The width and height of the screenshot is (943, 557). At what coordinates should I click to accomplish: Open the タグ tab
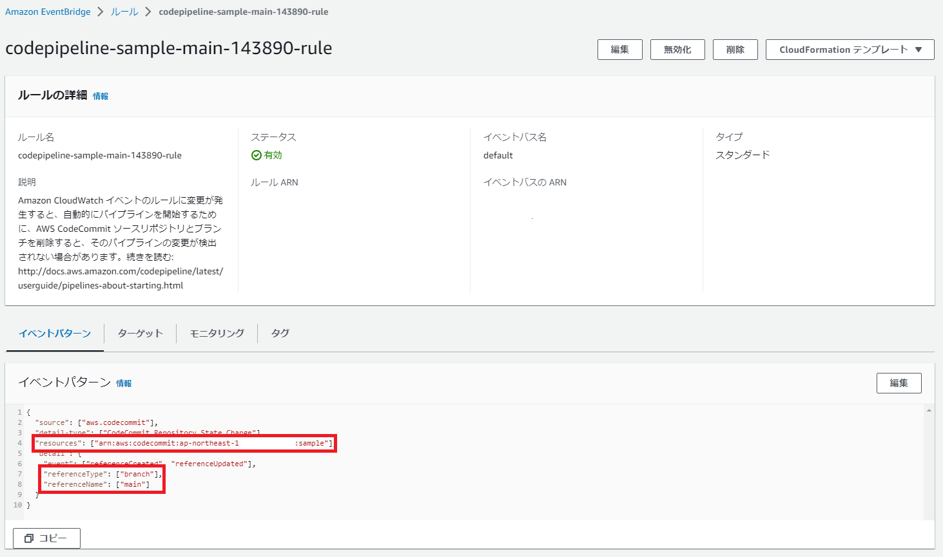pyautogui.click(x=279, y=334)
